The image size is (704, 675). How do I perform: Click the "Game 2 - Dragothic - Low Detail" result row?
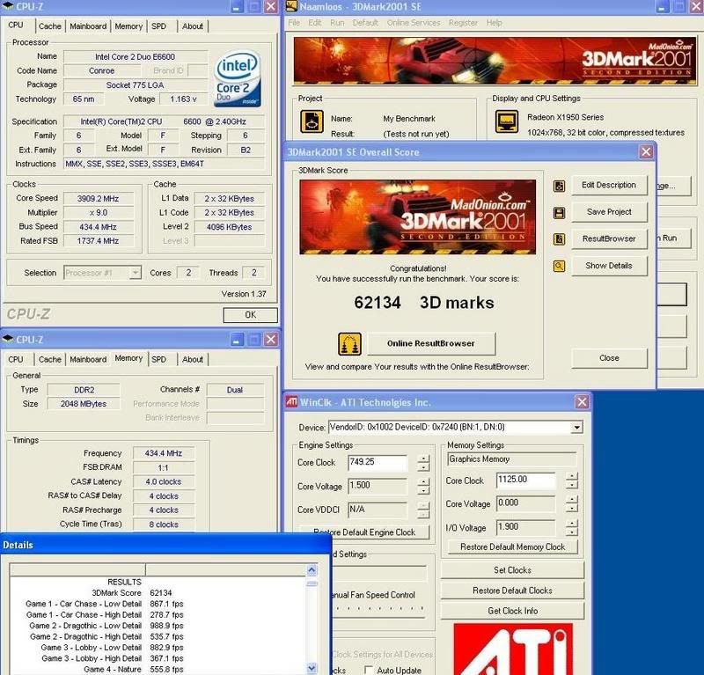tap(106, 626)
